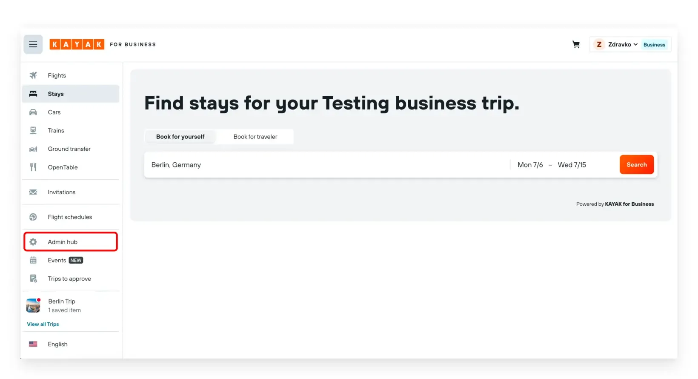Go to Cars in sidebar
This screenshot has height=379, width=698.
pos(71,112)
